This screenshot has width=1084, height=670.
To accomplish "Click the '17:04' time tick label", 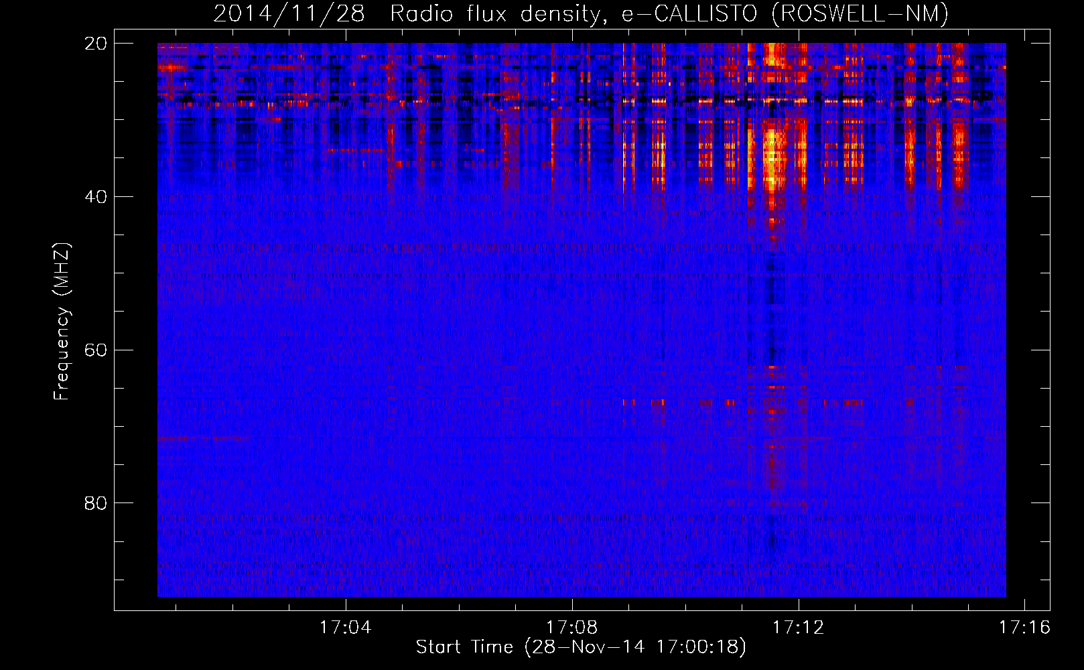I will pos(346,628).
